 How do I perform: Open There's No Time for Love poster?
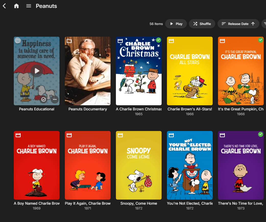pyautogui.click(x=241, y=165)
